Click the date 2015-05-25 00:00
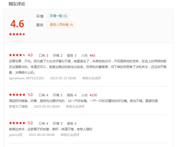The width and height of the screenshot is (177, 147). pyautogui.click(x=63, y=78)
